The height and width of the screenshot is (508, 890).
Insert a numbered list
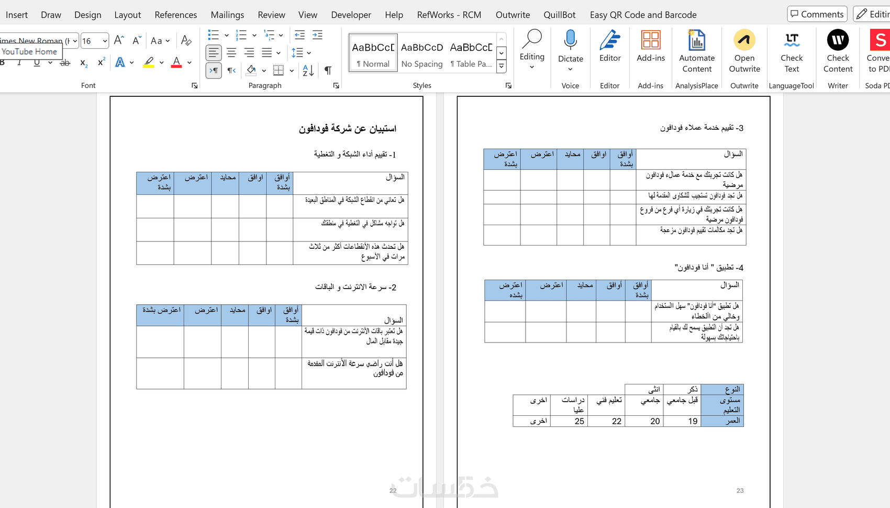(x=241, y=35)
